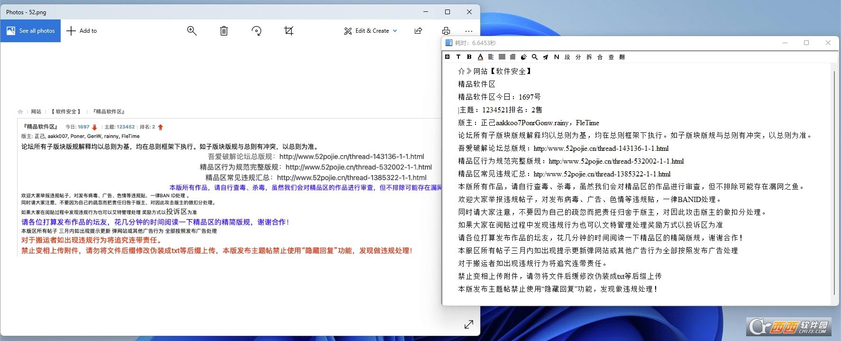The width and height of the screenshot is (841, 341).
Task: Click the magnifier search icon in OCR toolbar
Action: click(x=534, y=57)
